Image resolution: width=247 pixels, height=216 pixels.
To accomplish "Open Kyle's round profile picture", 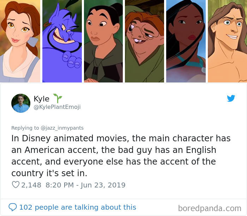I will coord(21,103).
